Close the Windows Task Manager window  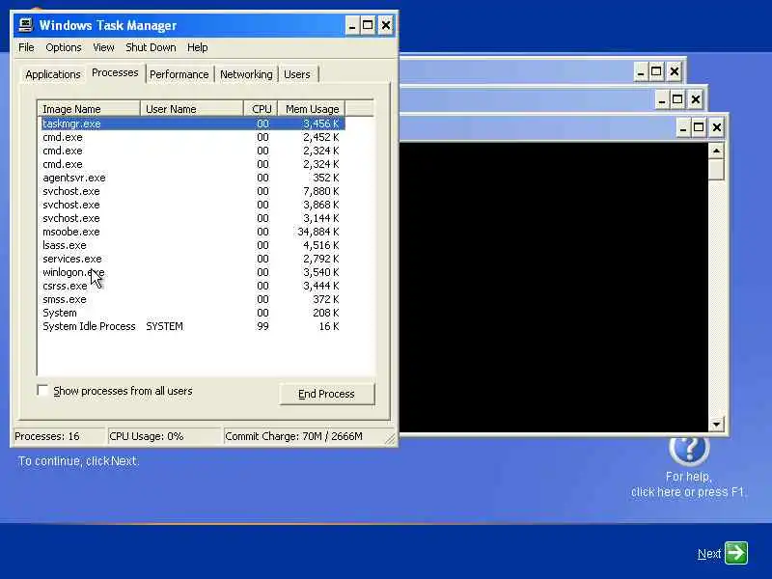click(x=386, y=25)
